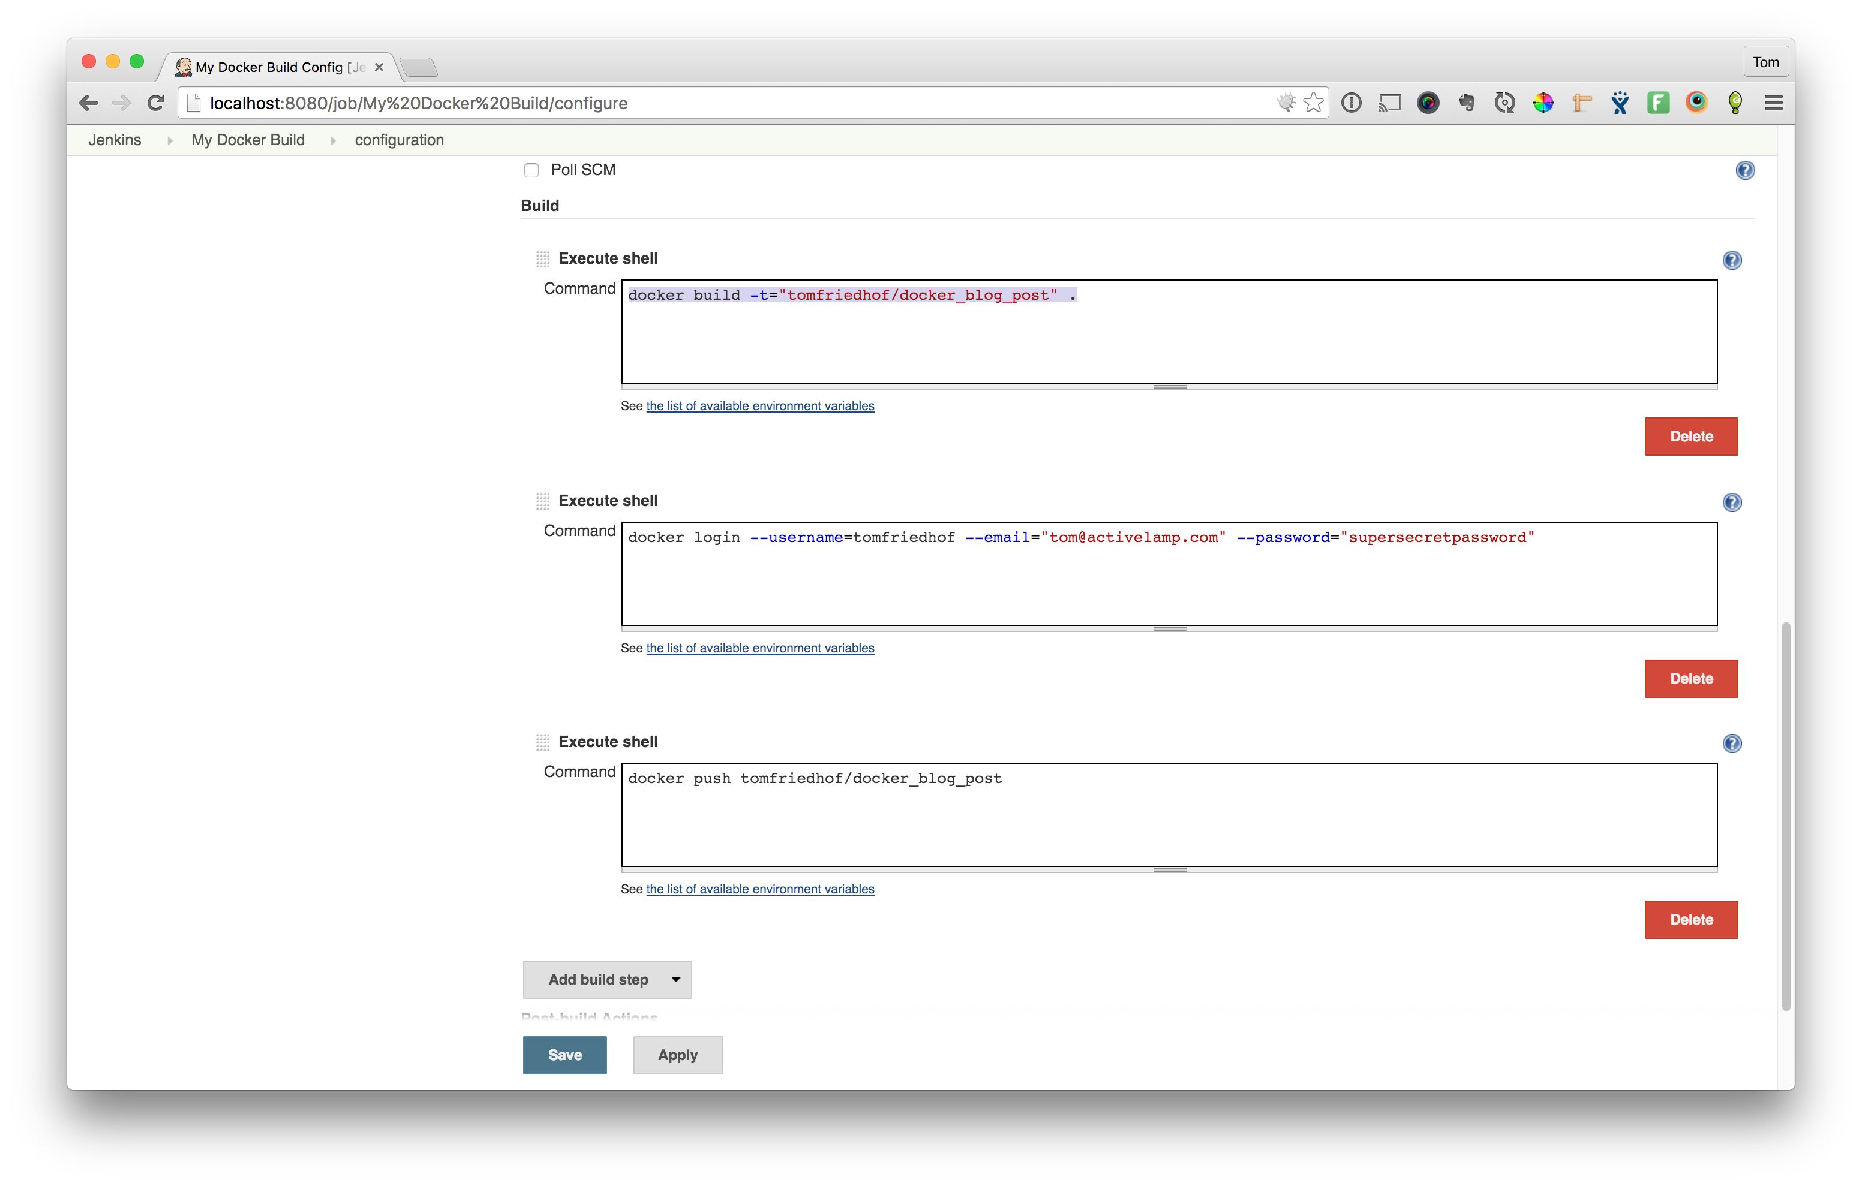The image size is (1862, 1186).
Task: Grab drag handle of first Execute shell
Action: 543,259
